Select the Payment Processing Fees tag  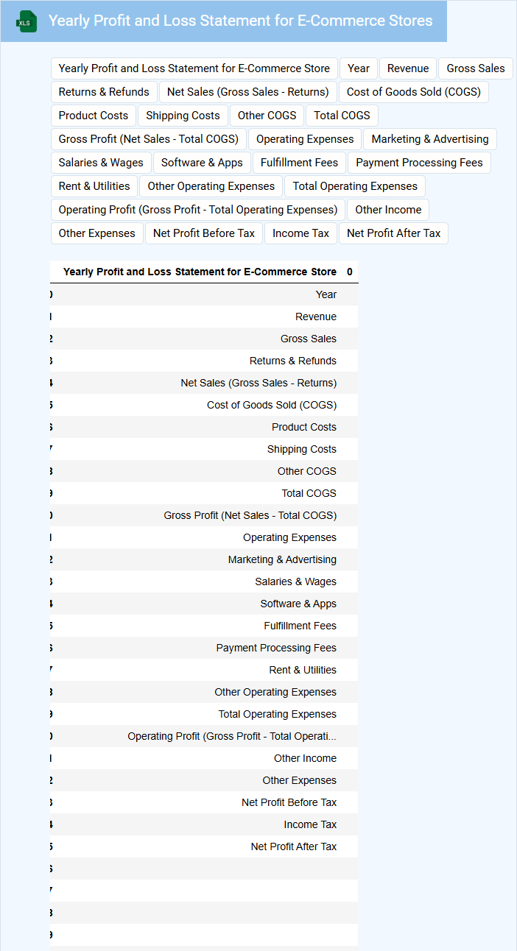click(x=420, y=163)
